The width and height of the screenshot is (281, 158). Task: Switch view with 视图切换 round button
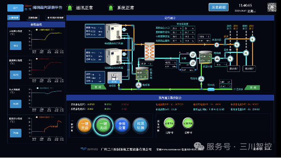click(x=140, y=125)
